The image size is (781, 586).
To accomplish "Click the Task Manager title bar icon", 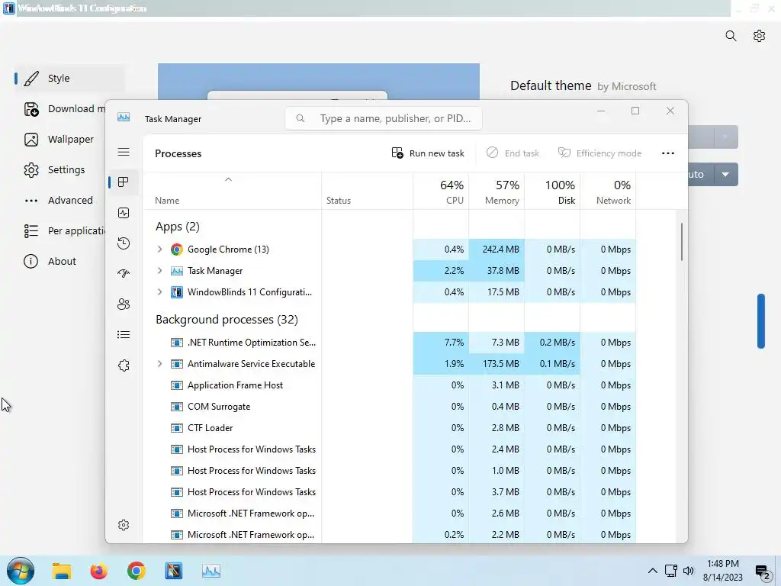I will [x=124, y=118].
